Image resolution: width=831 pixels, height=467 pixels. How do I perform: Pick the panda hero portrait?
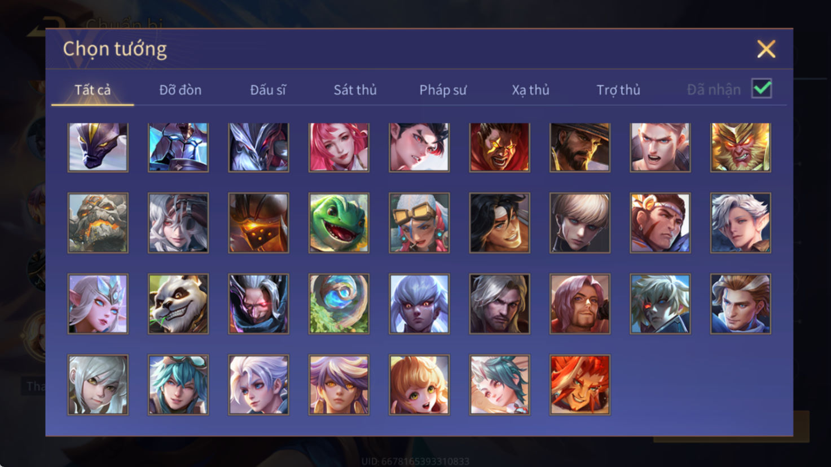click(178, 304)
